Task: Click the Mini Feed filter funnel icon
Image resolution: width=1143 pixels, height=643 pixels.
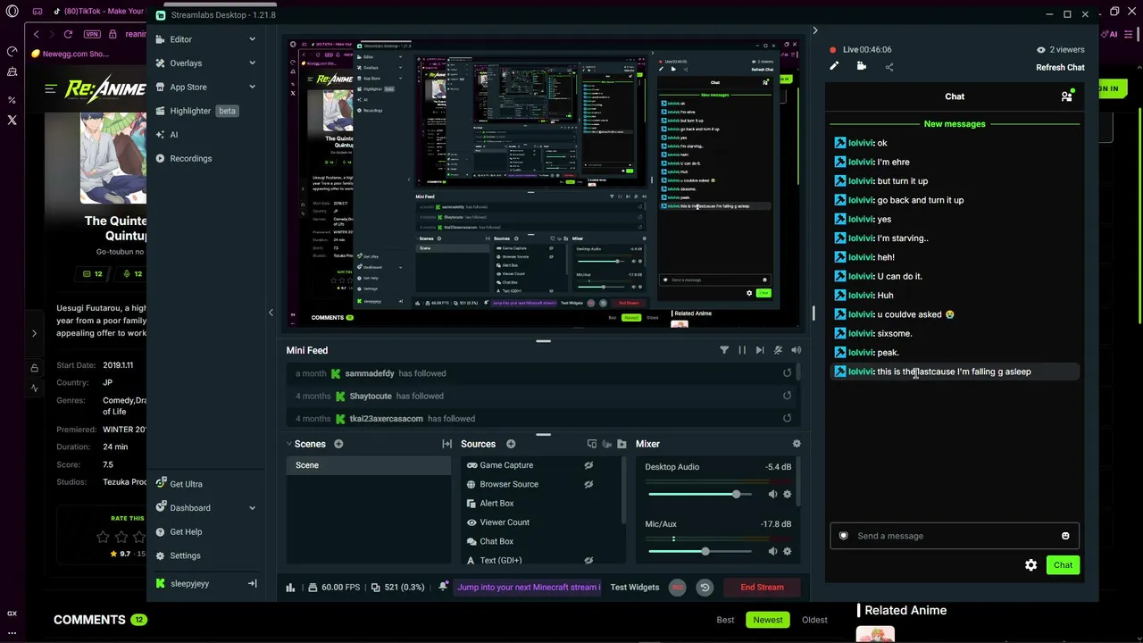Action: pyautogui.click(x=724, y=350)
